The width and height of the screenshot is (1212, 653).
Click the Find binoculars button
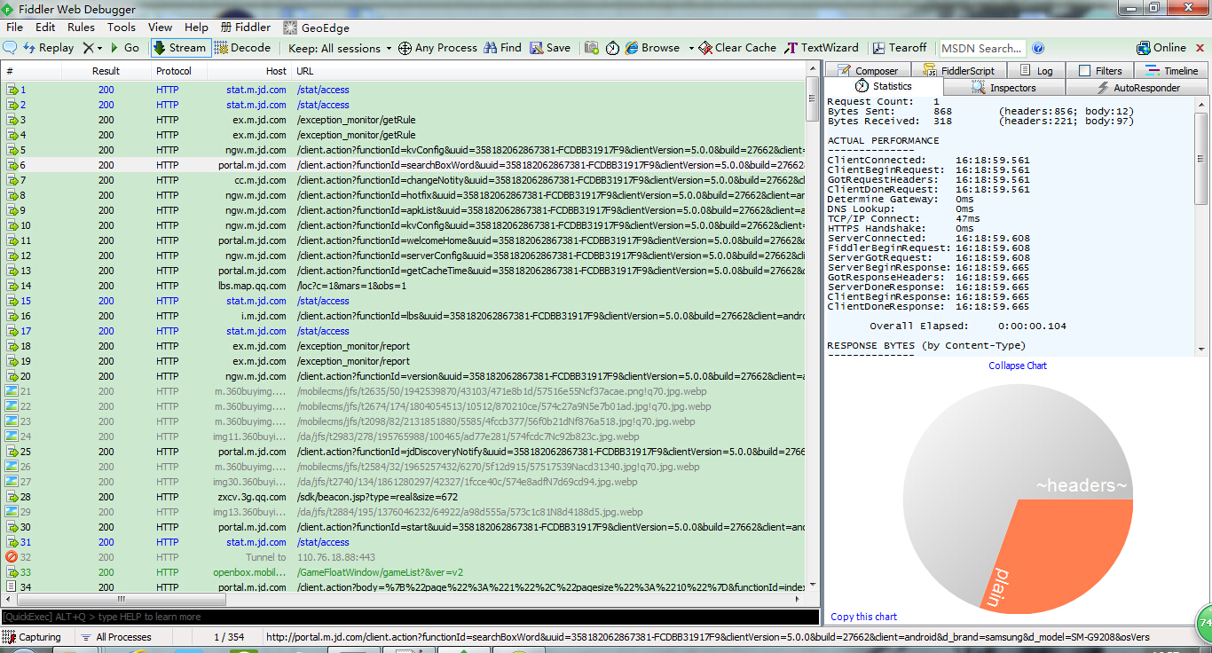(502, 48)
